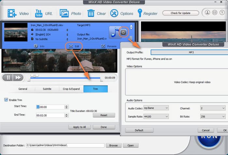Open the output settings gear icon
Screen dimensions: 228x155
123,32
